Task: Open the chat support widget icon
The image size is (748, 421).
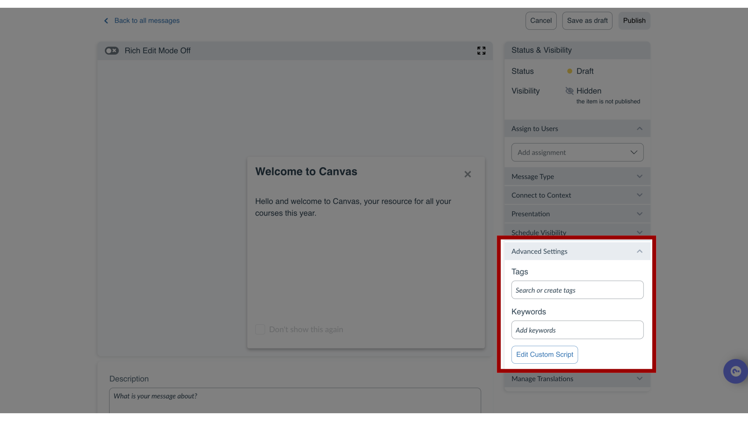Action: (x=736, y=371)
